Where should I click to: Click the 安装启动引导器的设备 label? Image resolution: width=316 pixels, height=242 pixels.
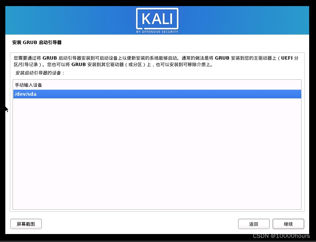(x=40, y=73)
